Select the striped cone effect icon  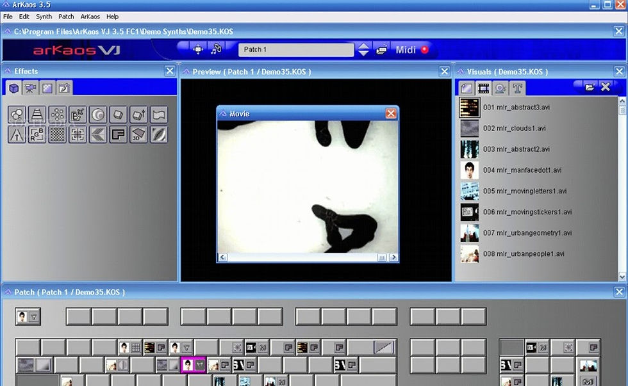37,115
